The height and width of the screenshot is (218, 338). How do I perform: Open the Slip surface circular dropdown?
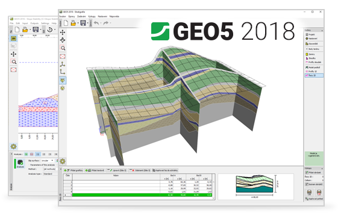tap(47, 160)
